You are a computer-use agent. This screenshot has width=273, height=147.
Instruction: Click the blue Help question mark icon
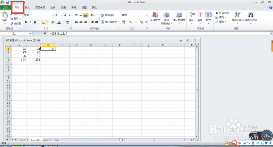(271, 7)
